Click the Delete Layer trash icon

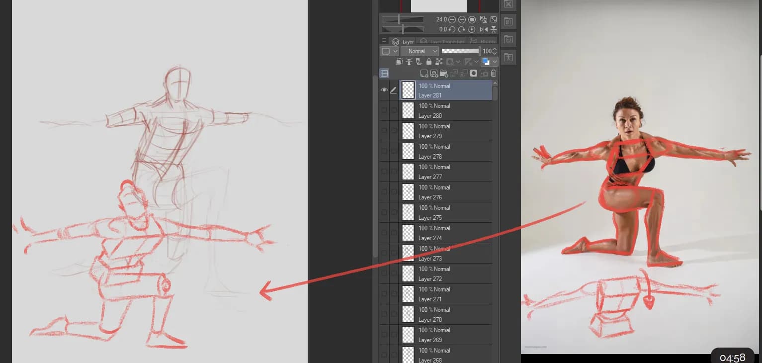point(493,73)
